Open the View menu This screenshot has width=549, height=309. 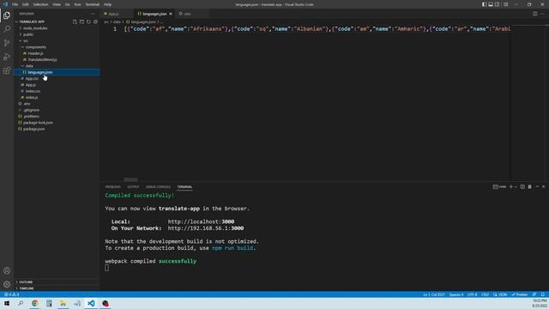click(x=57, y=4)
